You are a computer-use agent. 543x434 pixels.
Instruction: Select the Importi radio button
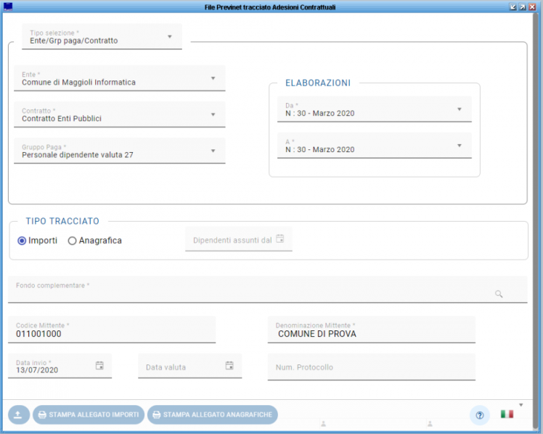pyautogui.click(x=22, y=241)
